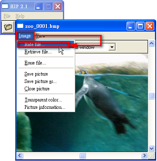Viewport: 157px width, 161px height.
Task: Open the File menu in HIP 2.1 window
Action: (x=7, y=16)
